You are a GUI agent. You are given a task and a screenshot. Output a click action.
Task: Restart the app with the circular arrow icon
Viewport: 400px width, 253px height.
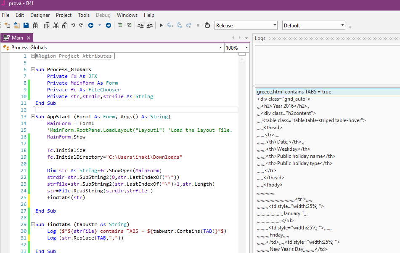point(207,25)
